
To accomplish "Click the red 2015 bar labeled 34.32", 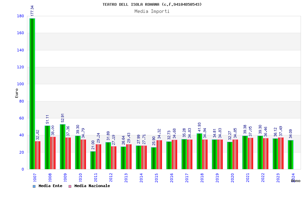I will pos(159,155).
